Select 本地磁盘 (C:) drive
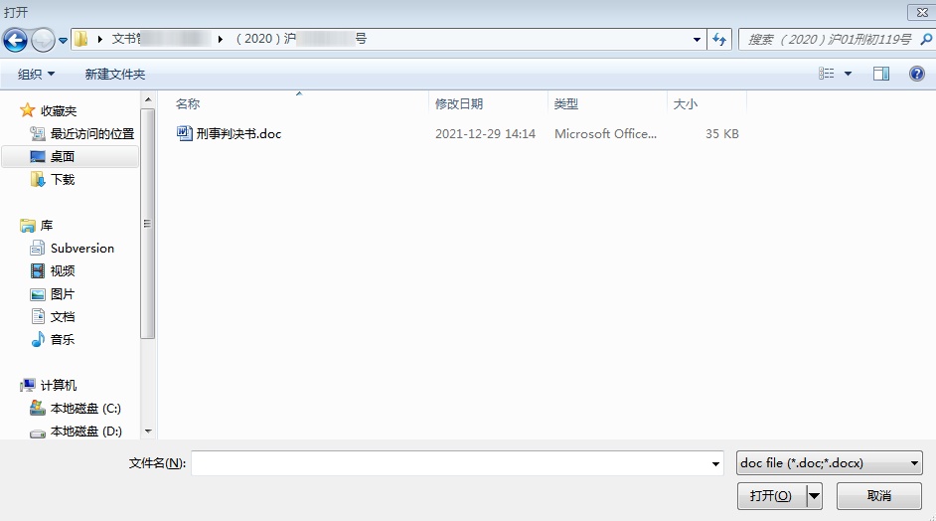 [x=85, y=408]
